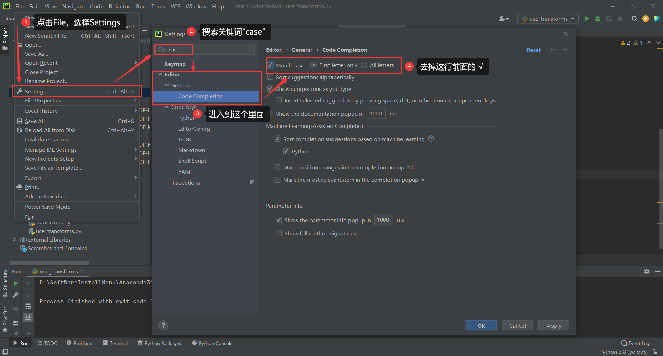Clear the Settings search field

[x=249, y=50]
